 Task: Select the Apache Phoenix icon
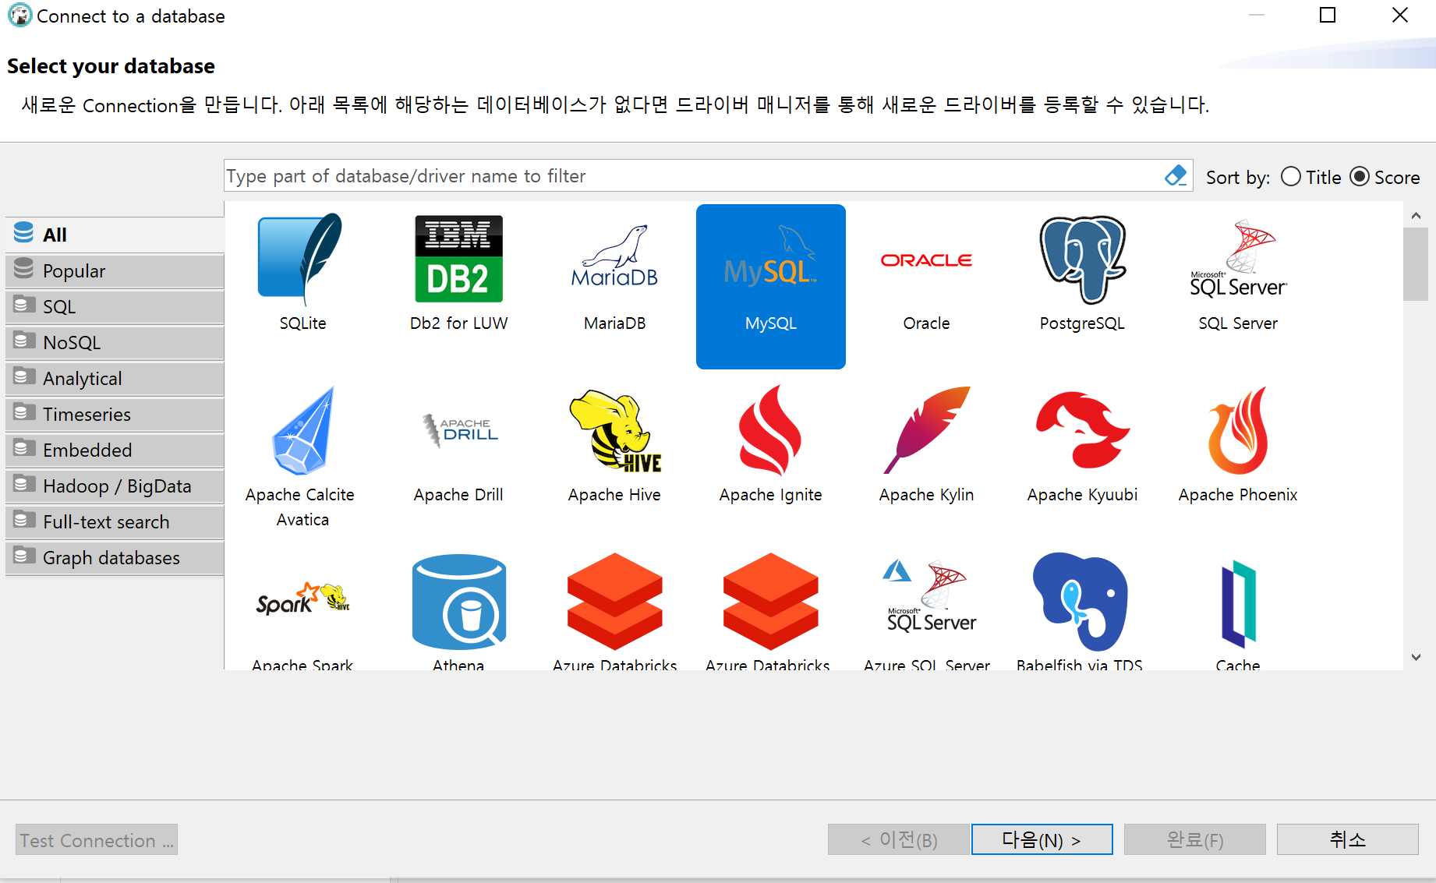tap(1238, 431)
